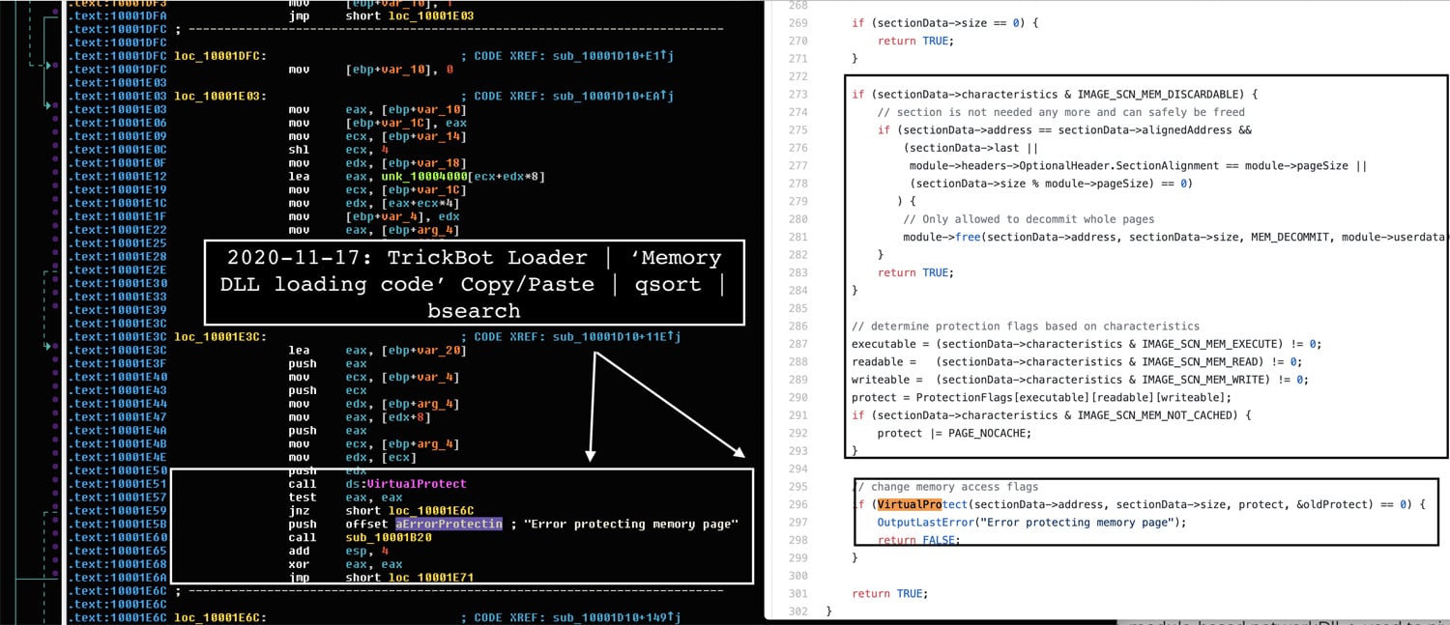Image resolution: width=1450 pixels, height=625 pixels.
Task: Select 'mov [ebp+var_10], 0' instruction
Action: pyautogui.click(x=370, y=70)
